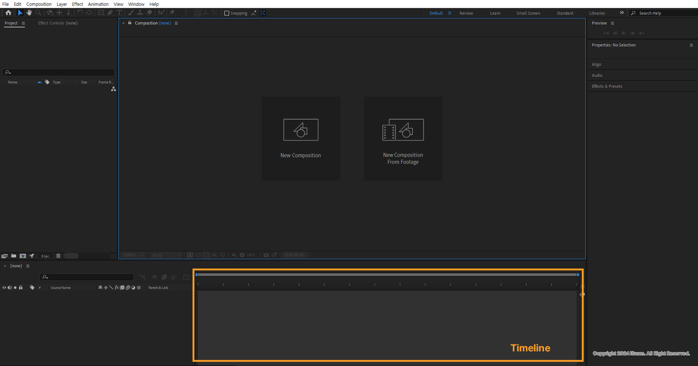Screen dimensions: 698x366
Task: Click the Interpret Footage icon in Project panel
Action: pyautogui.click(x=5, y=256)
